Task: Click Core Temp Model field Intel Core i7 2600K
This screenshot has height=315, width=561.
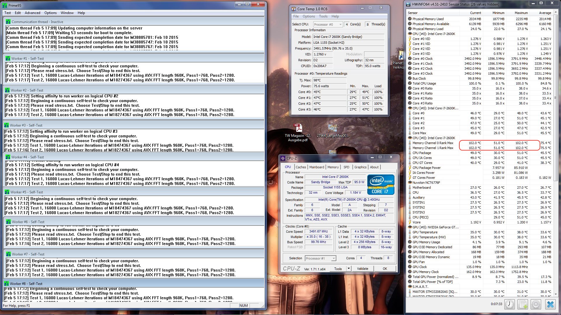Action: [348, 37]
